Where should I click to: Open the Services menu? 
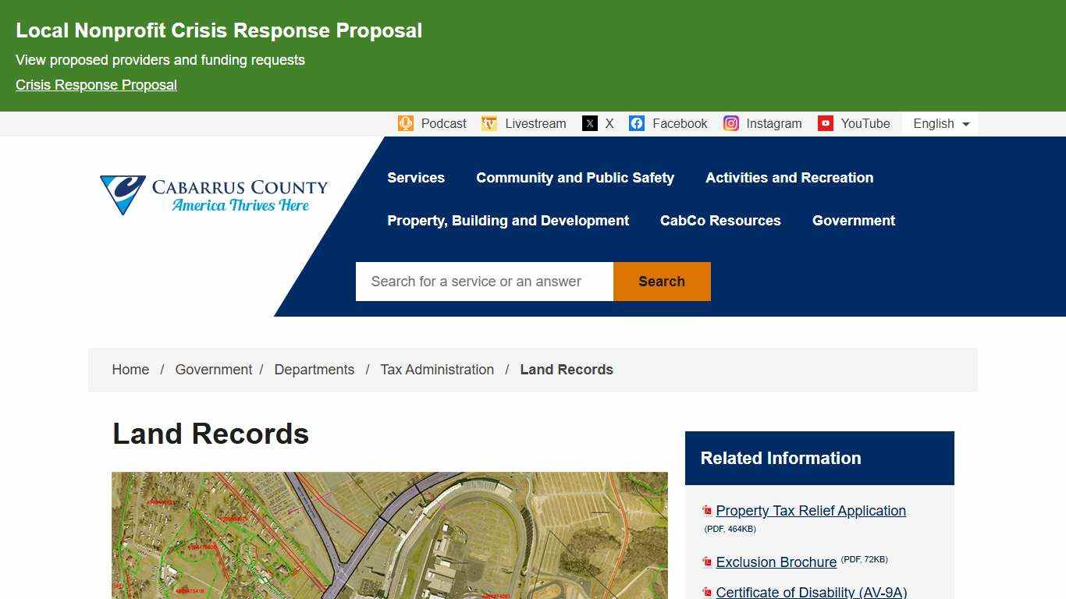[416, 178]
